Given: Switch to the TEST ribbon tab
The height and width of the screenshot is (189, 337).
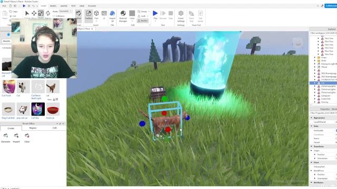Looking at the screenshot, I should point(73,6).
